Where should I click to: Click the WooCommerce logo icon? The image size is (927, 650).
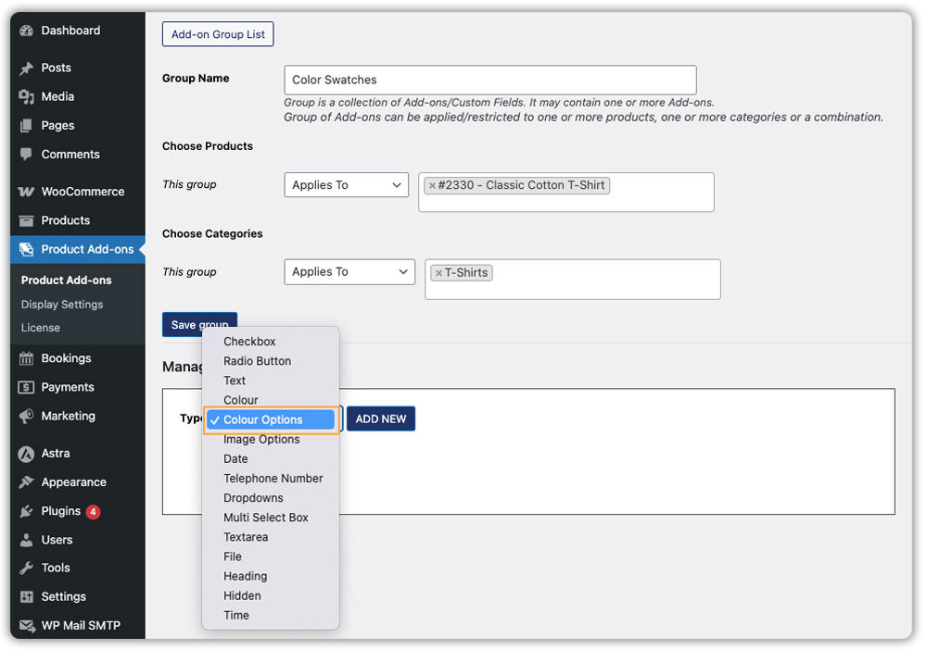26,192
